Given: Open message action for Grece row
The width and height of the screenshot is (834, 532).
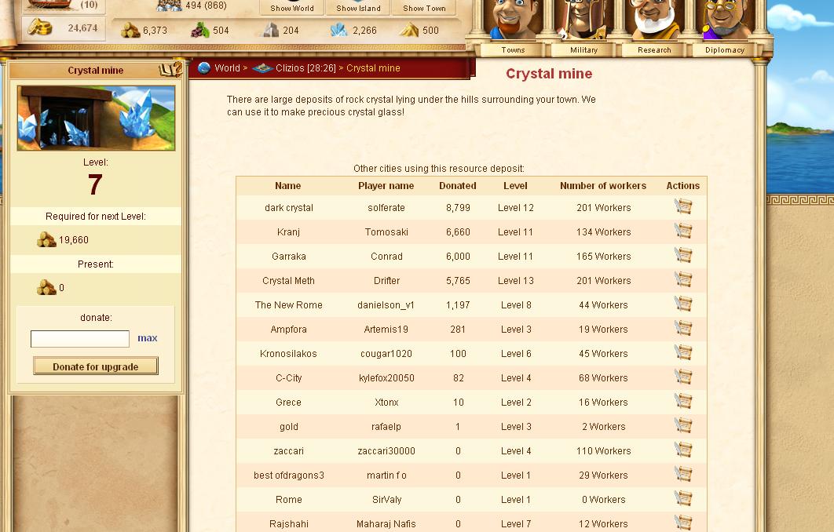Looking at the screenshot, I should tap(683, 401).
